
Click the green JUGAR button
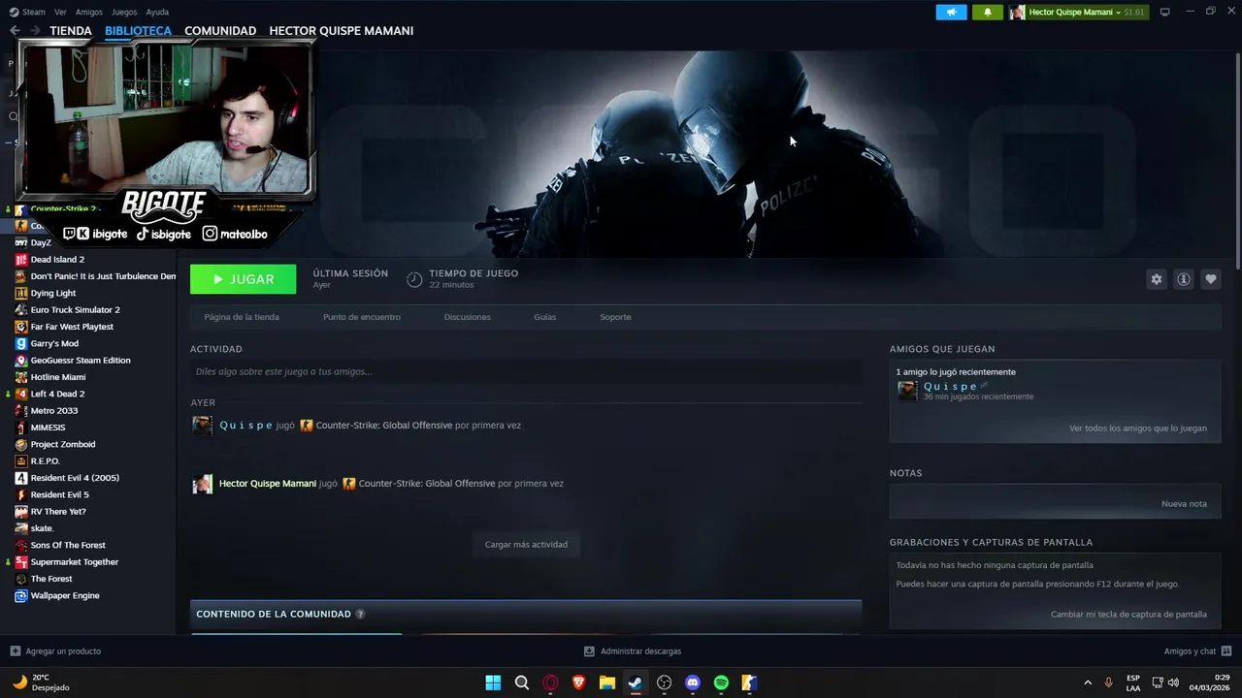pos(244,279)
